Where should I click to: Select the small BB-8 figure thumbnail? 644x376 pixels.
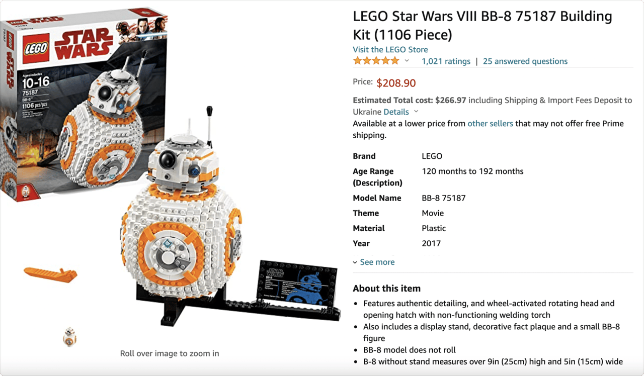(x=69, y=336)
